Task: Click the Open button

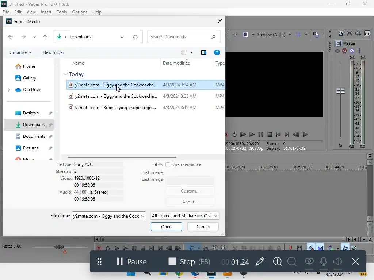Action: pos(166,227)
